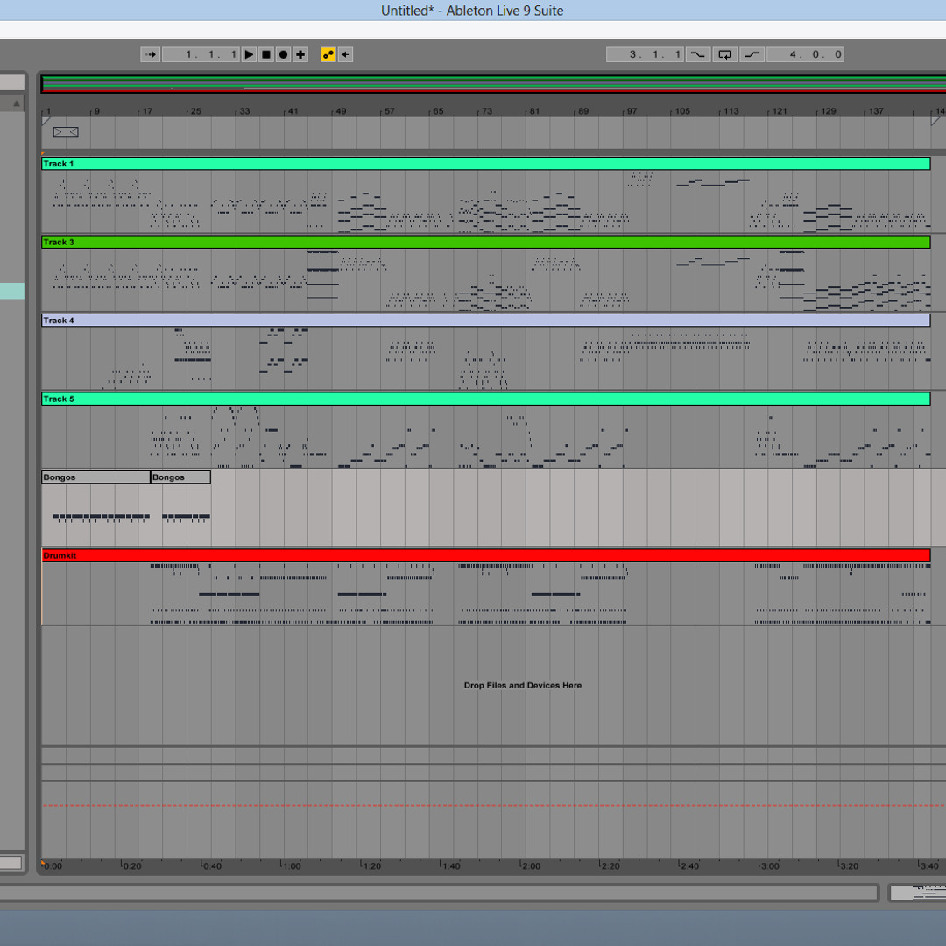Disable the yellow highlighted transport toggle

point(327,54)
